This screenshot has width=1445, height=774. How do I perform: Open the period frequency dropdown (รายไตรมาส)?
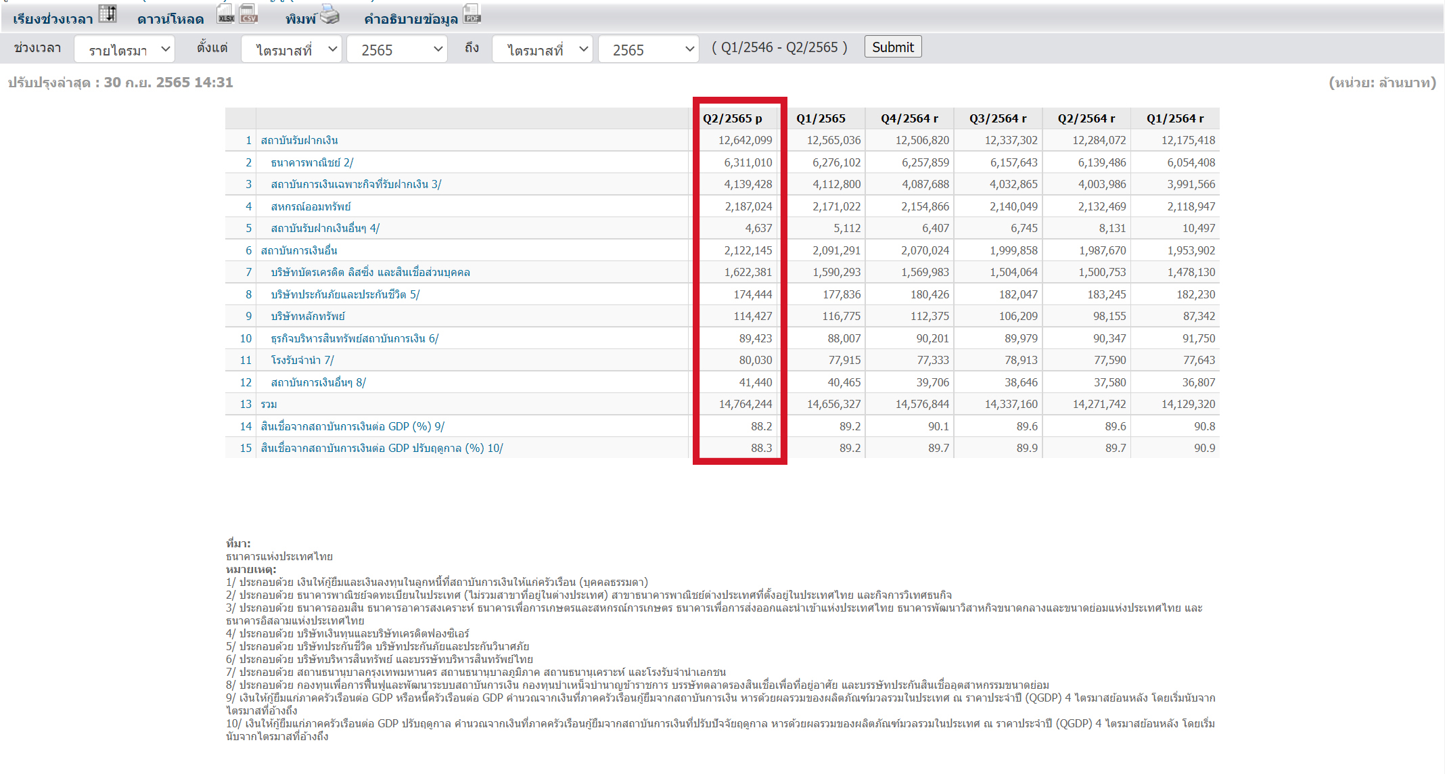pyautogui.click(x=124, y=49)
